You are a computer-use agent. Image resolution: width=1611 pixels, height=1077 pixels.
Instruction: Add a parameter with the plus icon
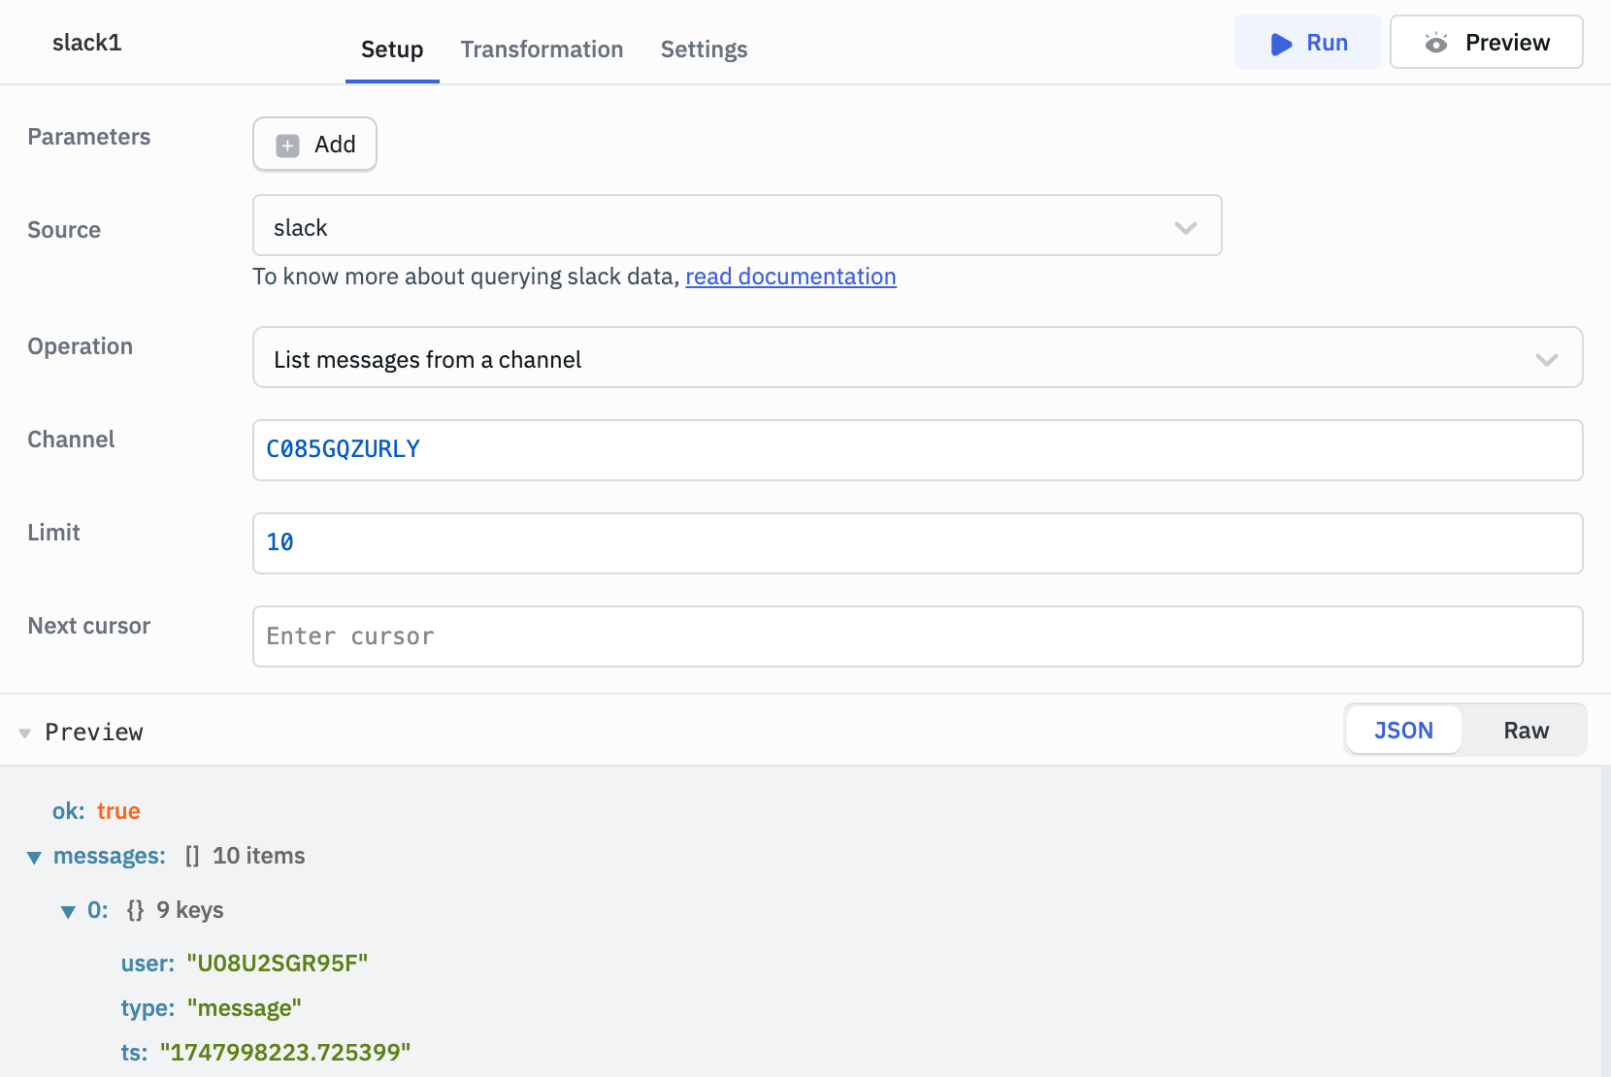[x=286, y=144]
